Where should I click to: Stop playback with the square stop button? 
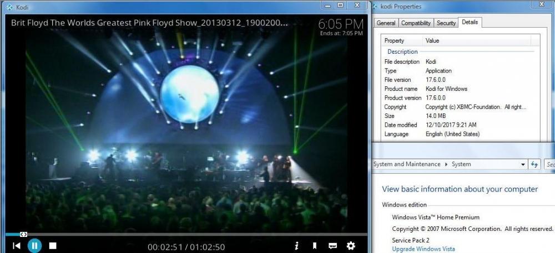click(x=53, y=245)
